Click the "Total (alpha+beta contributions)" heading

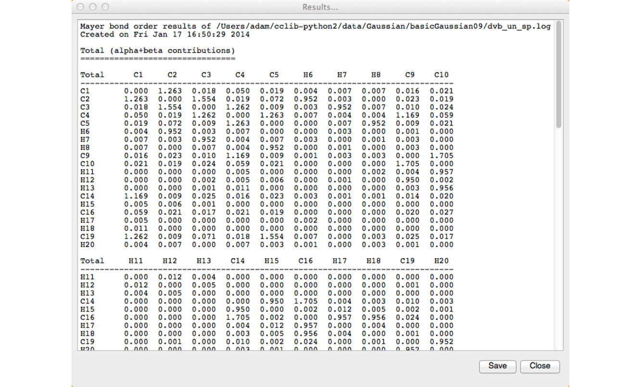click(x=158, y=50)
